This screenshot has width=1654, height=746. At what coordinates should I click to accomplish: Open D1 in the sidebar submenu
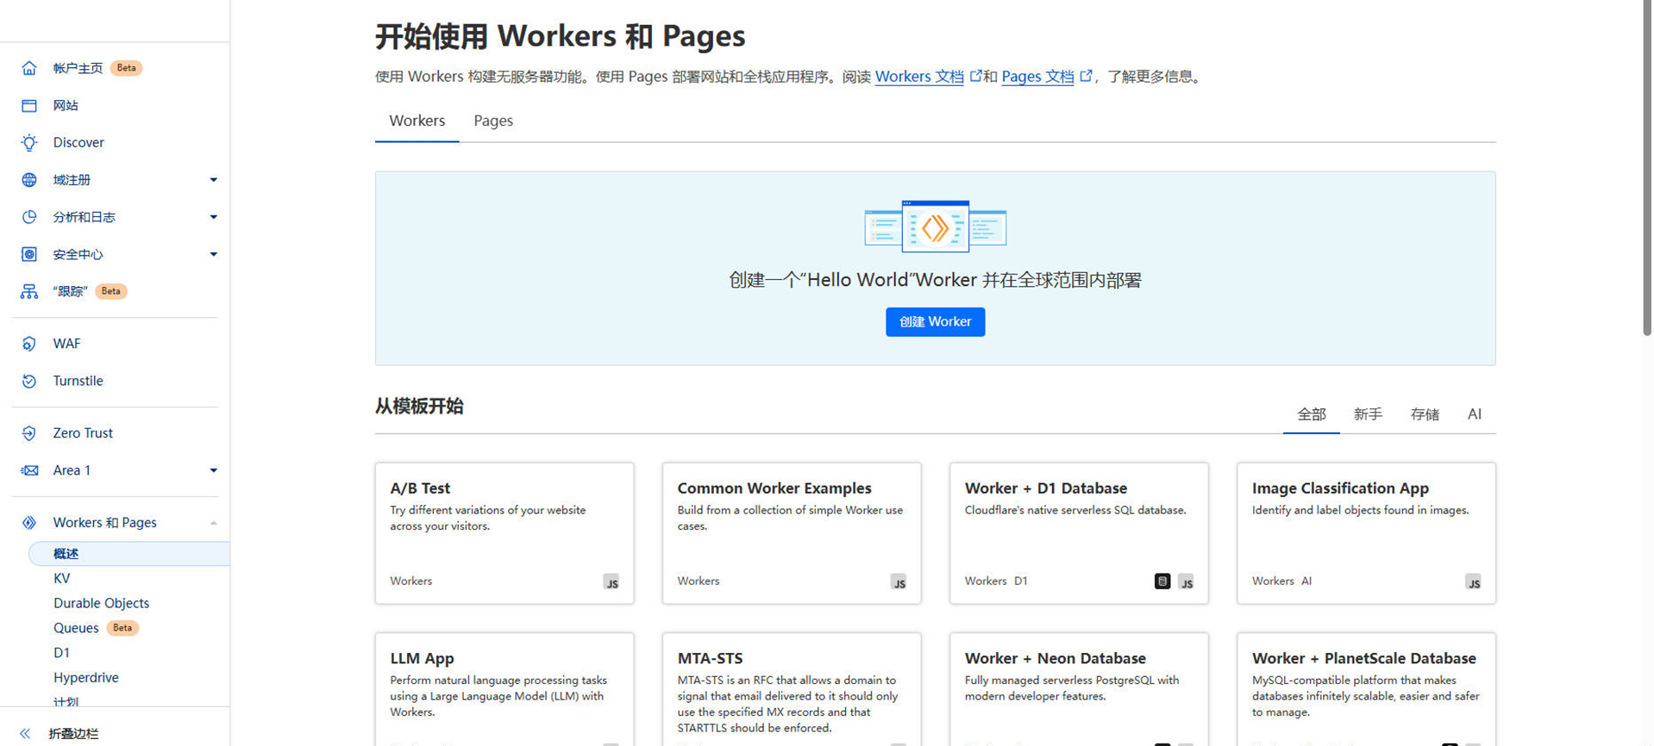[x=61, y=653]
